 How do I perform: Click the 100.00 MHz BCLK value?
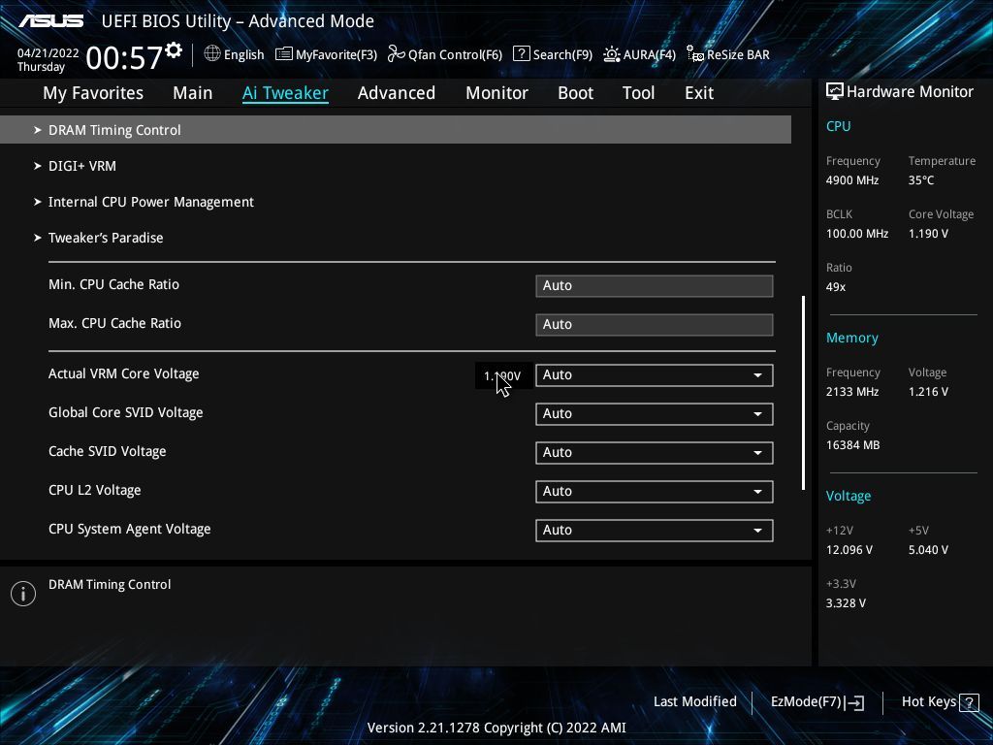857,234
